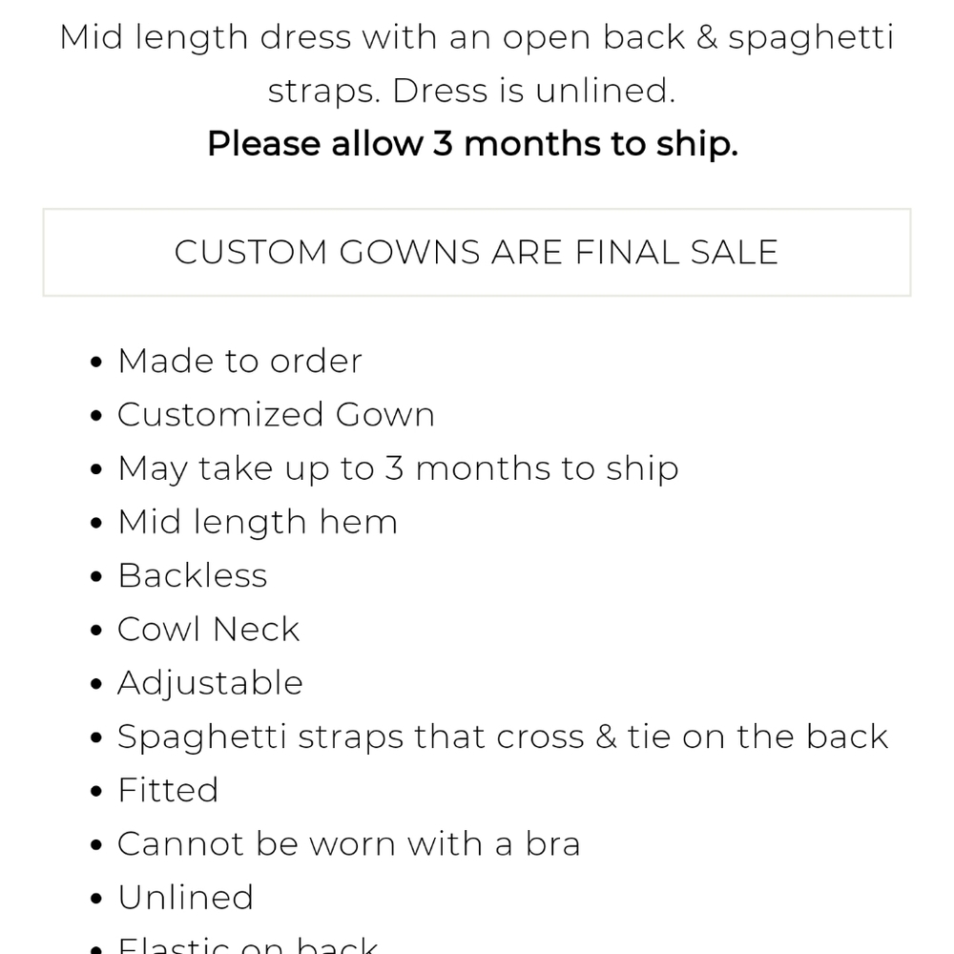954x954 pixels.
Task: Click the bullet dot beside 'Fitted'
Action: 95,792
